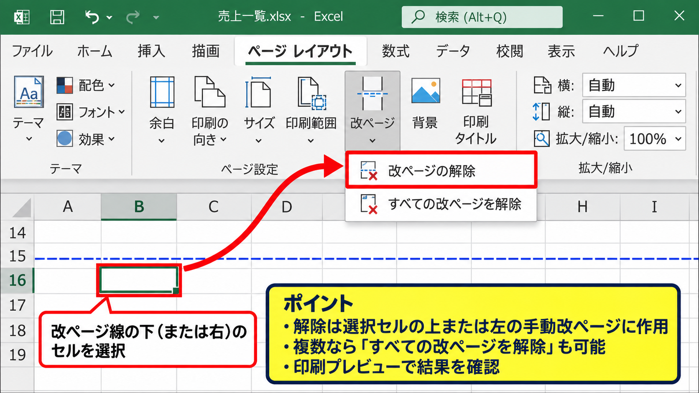Open the フォント theme fonts dropdown
This screenshot has height=393, width=699.
(91, 112)
